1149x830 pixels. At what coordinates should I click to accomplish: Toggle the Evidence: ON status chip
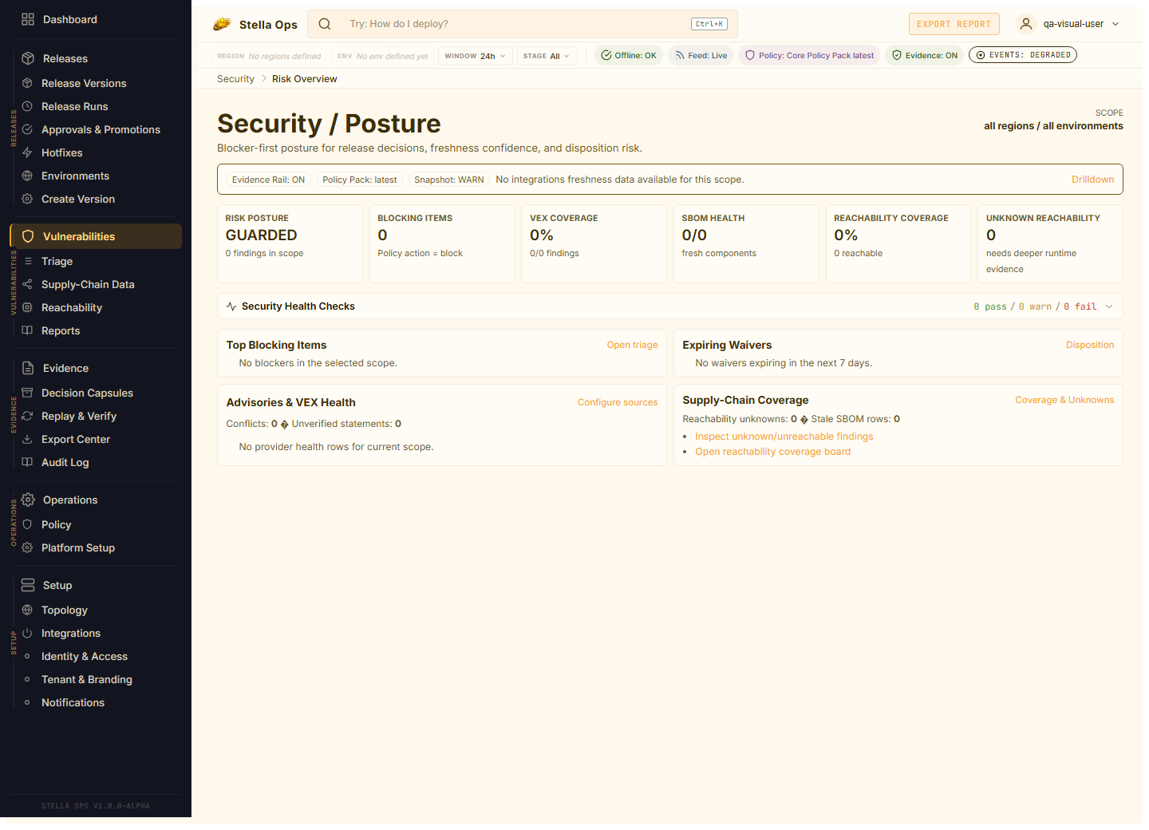tap(925, 55)
